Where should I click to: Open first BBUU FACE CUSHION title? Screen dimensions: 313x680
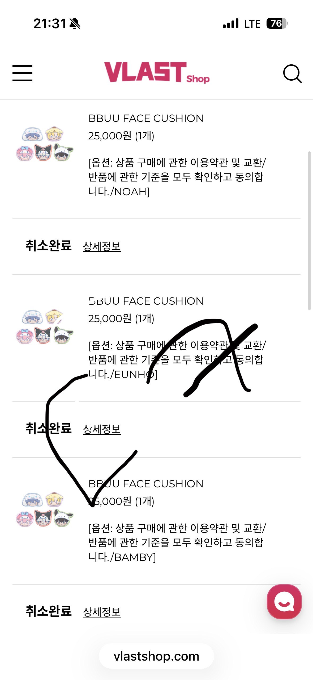tap(146, 118)
